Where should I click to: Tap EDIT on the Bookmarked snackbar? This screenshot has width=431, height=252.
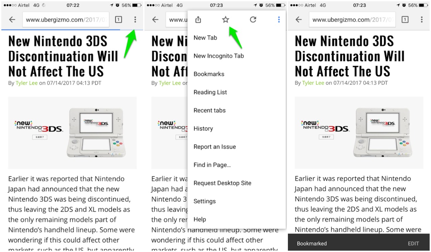click(x=413, y=244)
